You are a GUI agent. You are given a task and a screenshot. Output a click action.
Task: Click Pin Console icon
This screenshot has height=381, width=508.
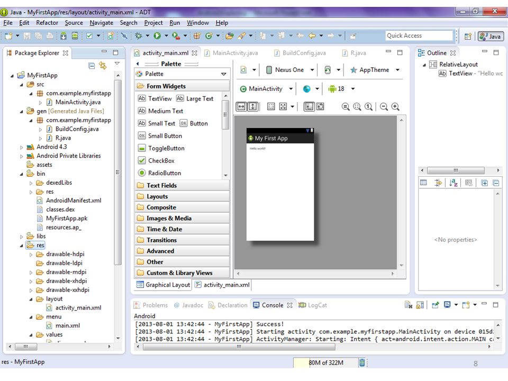(x=435, y=305)
